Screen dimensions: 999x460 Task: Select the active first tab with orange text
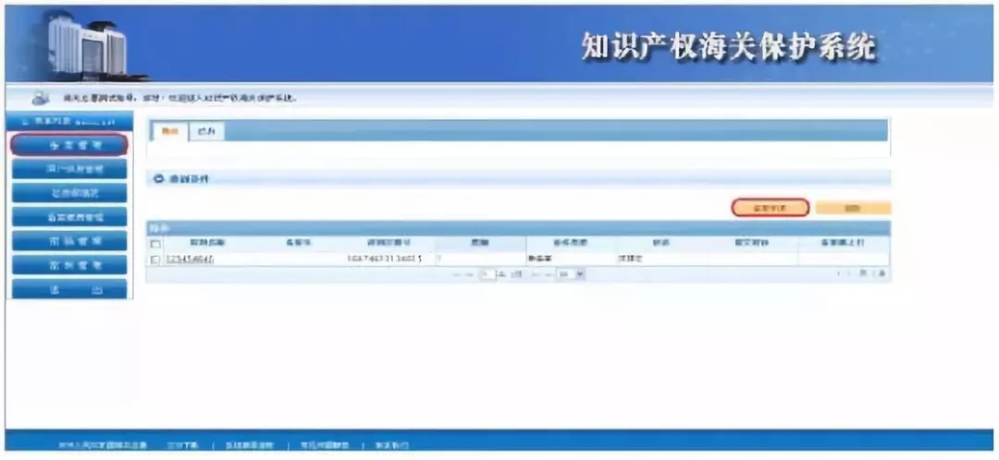(x=169, y=132)
